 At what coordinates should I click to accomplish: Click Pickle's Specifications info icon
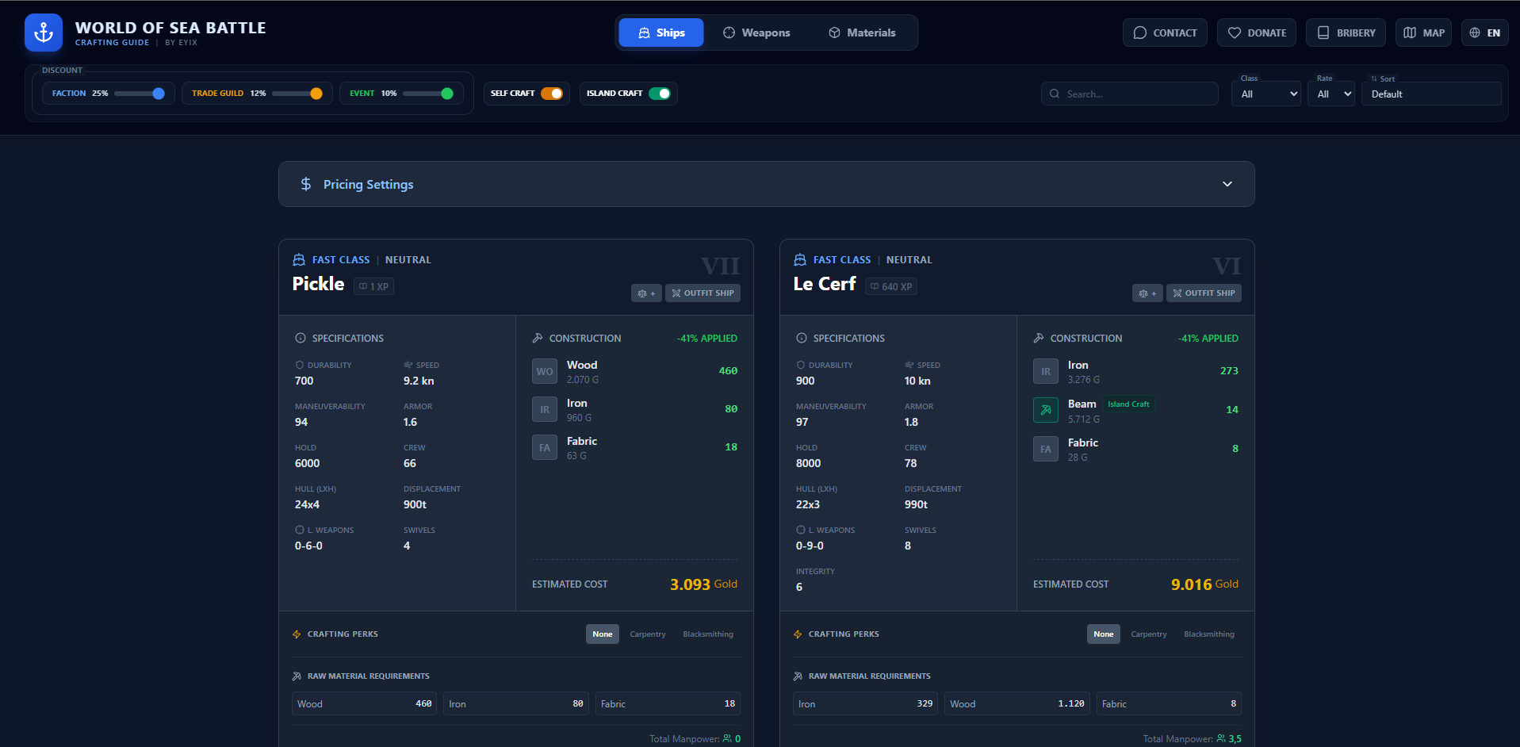pos(301,338)
